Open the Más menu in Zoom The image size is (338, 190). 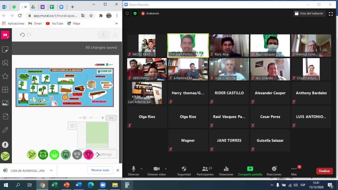294,171
